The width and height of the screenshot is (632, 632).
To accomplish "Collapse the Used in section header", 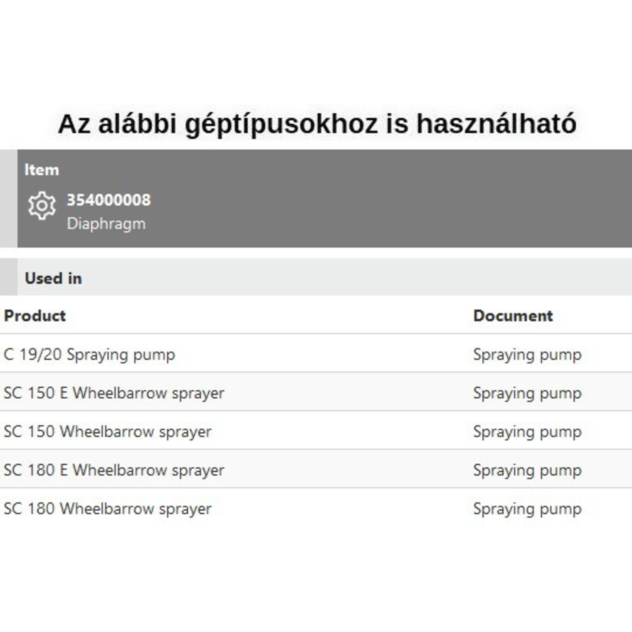I will (x=53, y=278).
